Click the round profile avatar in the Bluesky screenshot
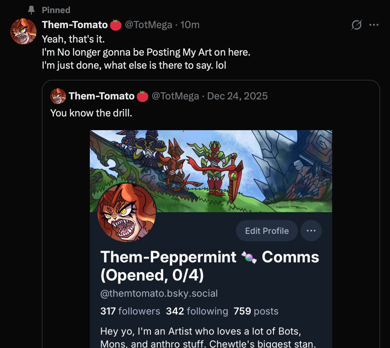Image resolution: width=390 pixels, height=348 pixels. [x=127, y=212]
